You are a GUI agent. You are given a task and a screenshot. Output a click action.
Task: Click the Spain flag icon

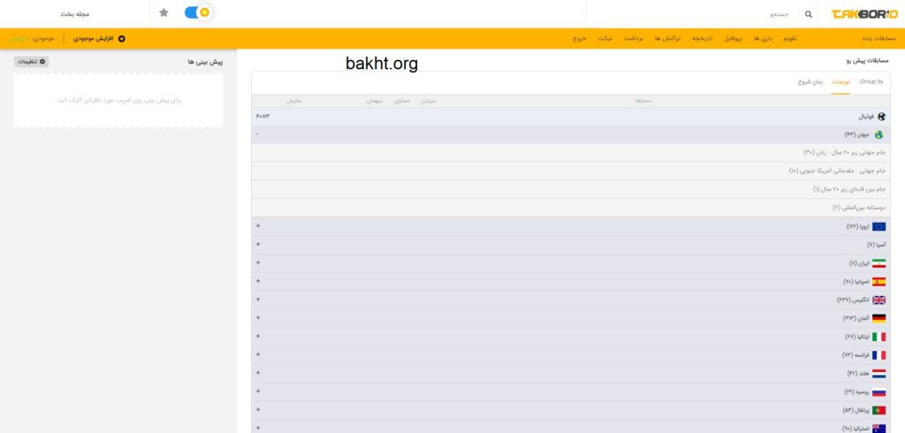pos(878,282)
